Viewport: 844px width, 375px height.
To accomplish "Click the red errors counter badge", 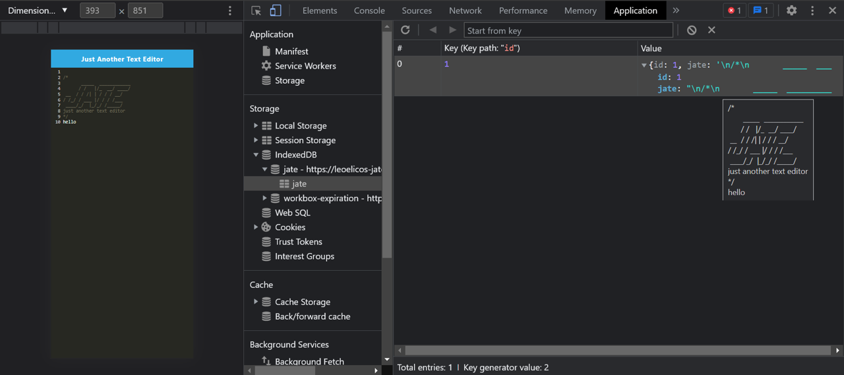I will 734,11.
